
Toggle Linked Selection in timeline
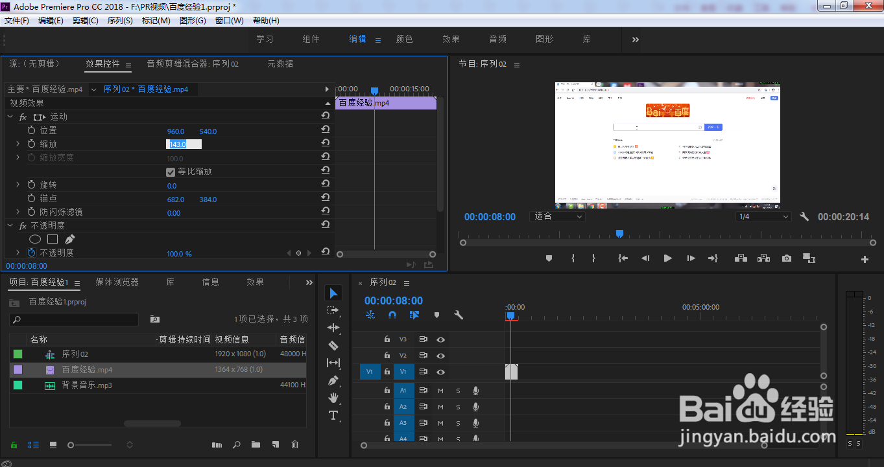pos(414,315)
